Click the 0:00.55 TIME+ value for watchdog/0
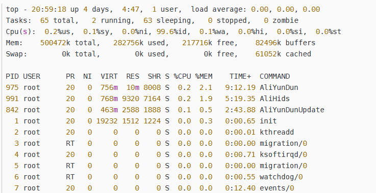Image resolution: width=376 pixels, height=193 pixels. pos(240,177)
